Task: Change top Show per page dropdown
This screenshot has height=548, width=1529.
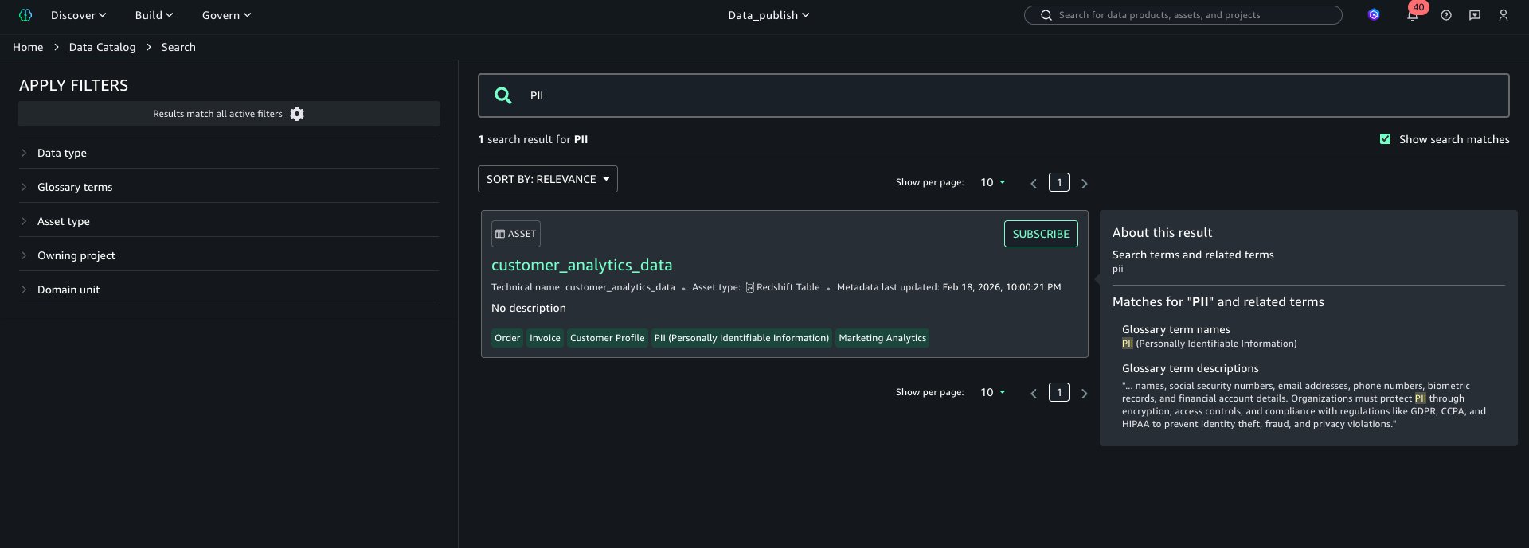Action: point(992,182)
